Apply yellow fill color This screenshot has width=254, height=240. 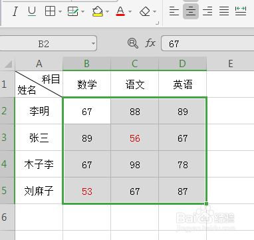(x=98, y=11)
